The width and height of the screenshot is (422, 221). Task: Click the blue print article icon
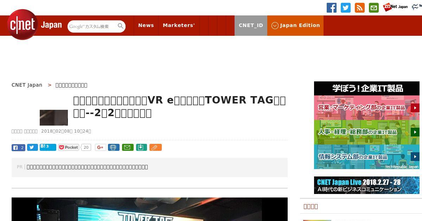click(113, 147)
